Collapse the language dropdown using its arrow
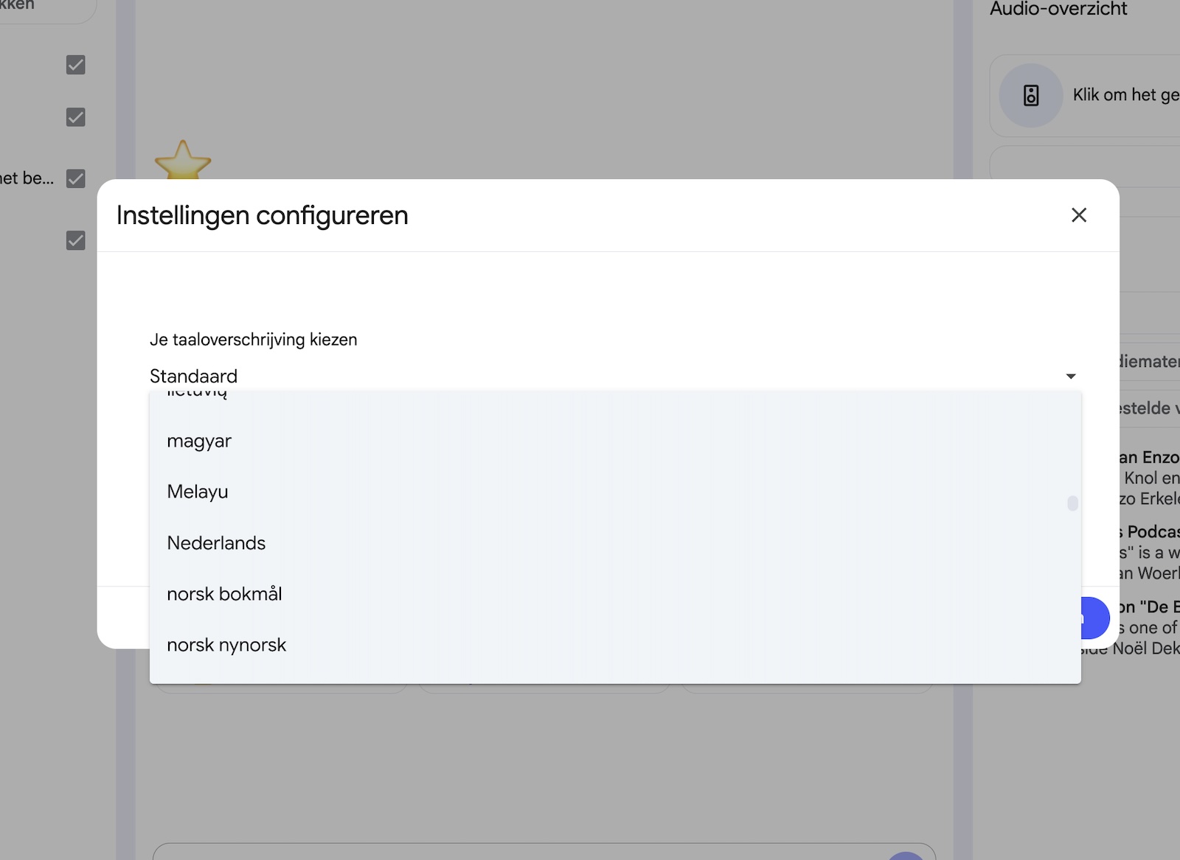This screenshot has height=860, width=1180. pos(1070,377)
